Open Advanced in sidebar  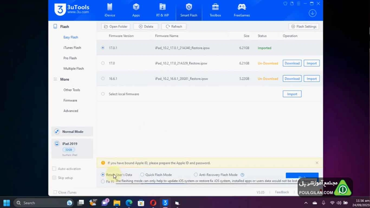(x=71, y=111)
